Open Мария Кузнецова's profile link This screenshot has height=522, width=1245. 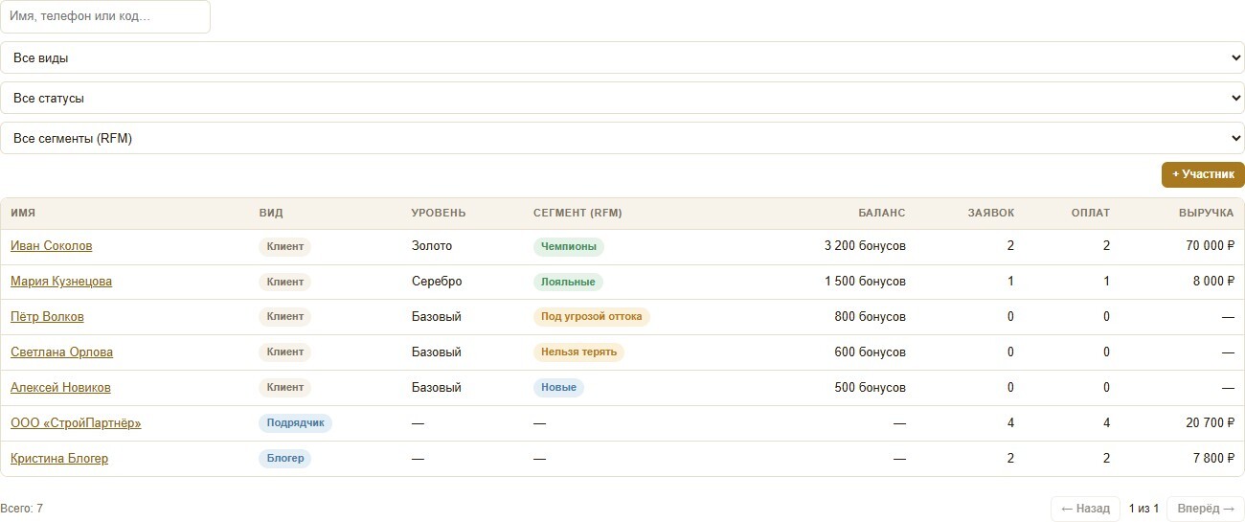pos(61,282)
